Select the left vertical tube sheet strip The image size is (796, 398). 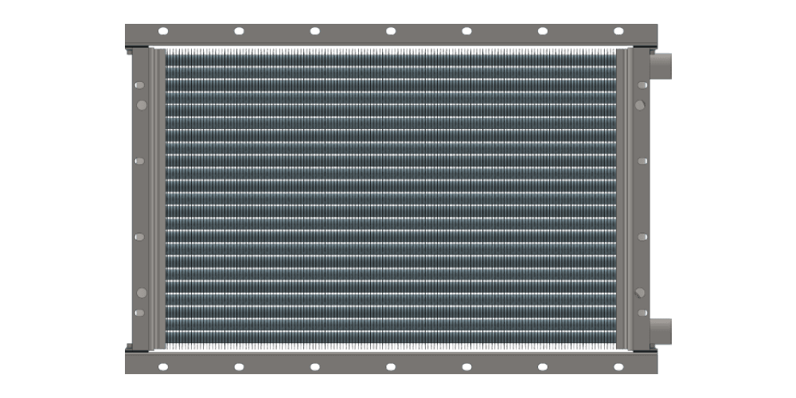pyautogui.click(x=157, y=199)
